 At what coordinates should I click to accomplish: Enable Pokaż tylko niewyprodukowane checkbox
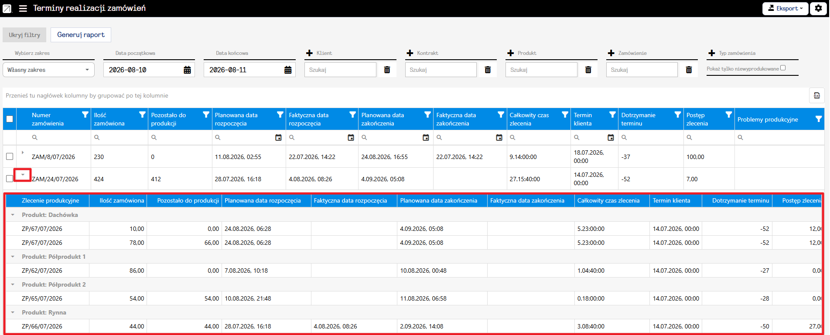tap(783, 68)
